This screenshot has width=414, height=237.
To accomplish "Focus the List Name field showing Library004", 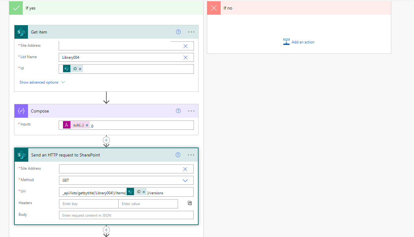I will (126, 57).
